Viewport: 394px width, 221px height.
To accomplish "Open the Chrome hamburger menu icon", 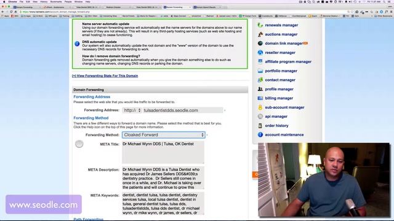I will tap(392, 12).
